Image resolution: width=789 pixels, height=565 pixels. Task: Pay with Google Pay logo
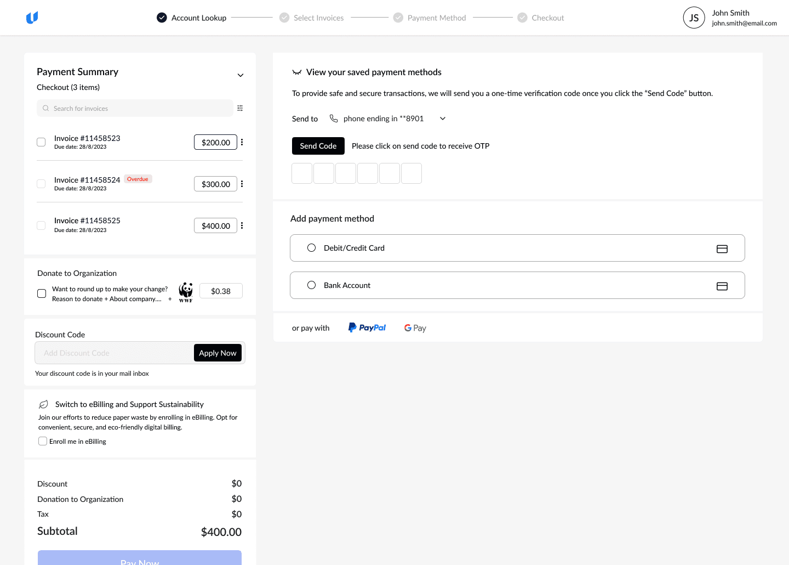point(415,328)
